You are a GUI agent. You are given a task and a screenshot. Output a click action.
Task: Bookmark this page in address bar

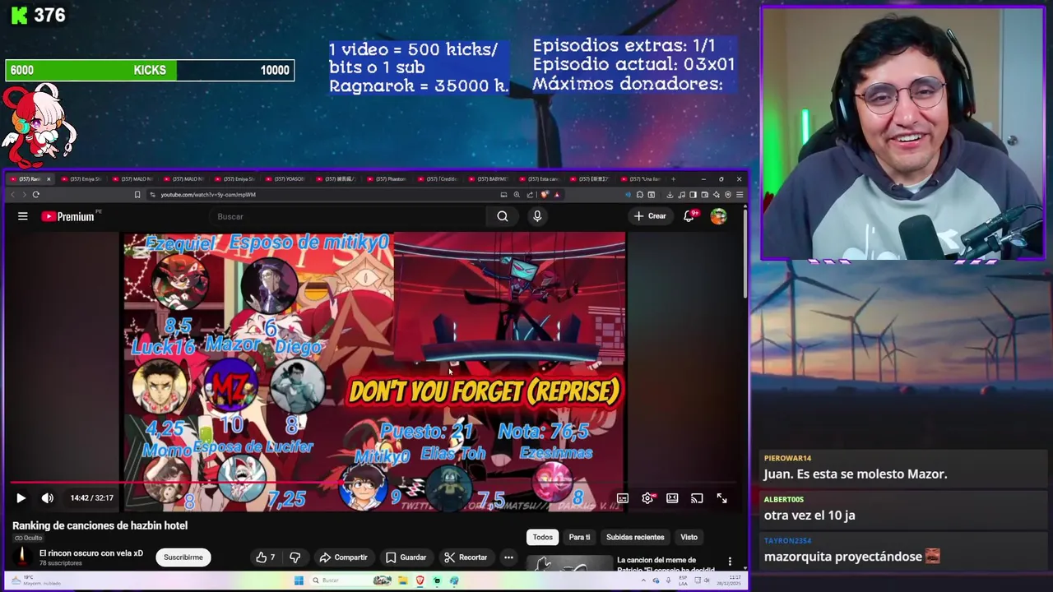point(137,195)
